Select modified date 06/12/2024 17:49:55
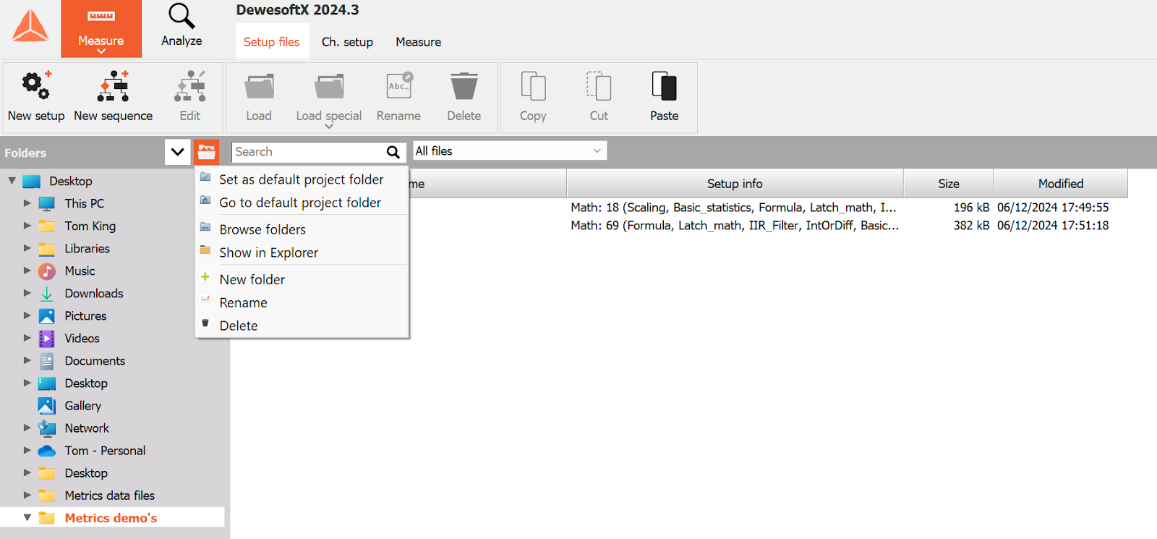 (x=1053, y=208)
